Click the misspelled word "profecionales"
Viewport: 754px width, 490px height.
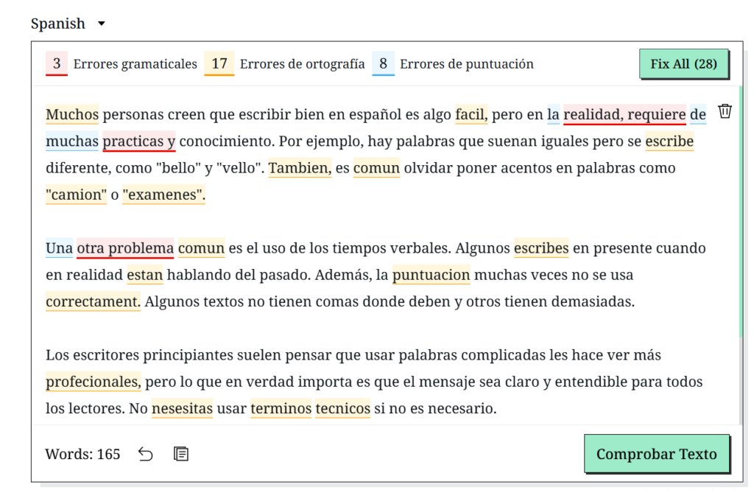93,382
